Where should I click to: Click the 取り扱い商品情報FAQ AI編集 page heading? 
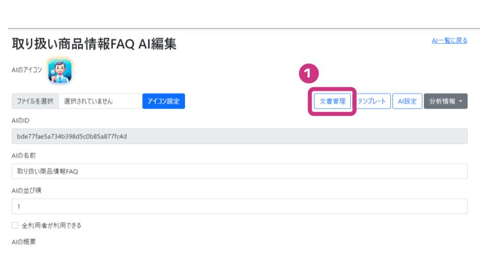[x=94, y=45]
